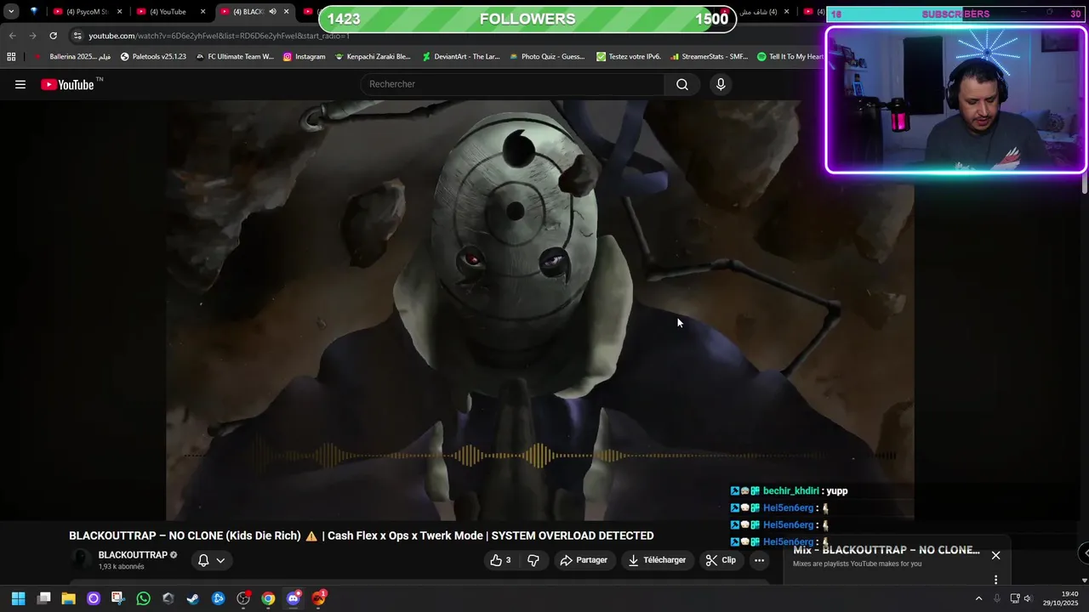Close the Mix playlist panel
The width and height of the screenshot is (1089, 612).
point(995,555)
